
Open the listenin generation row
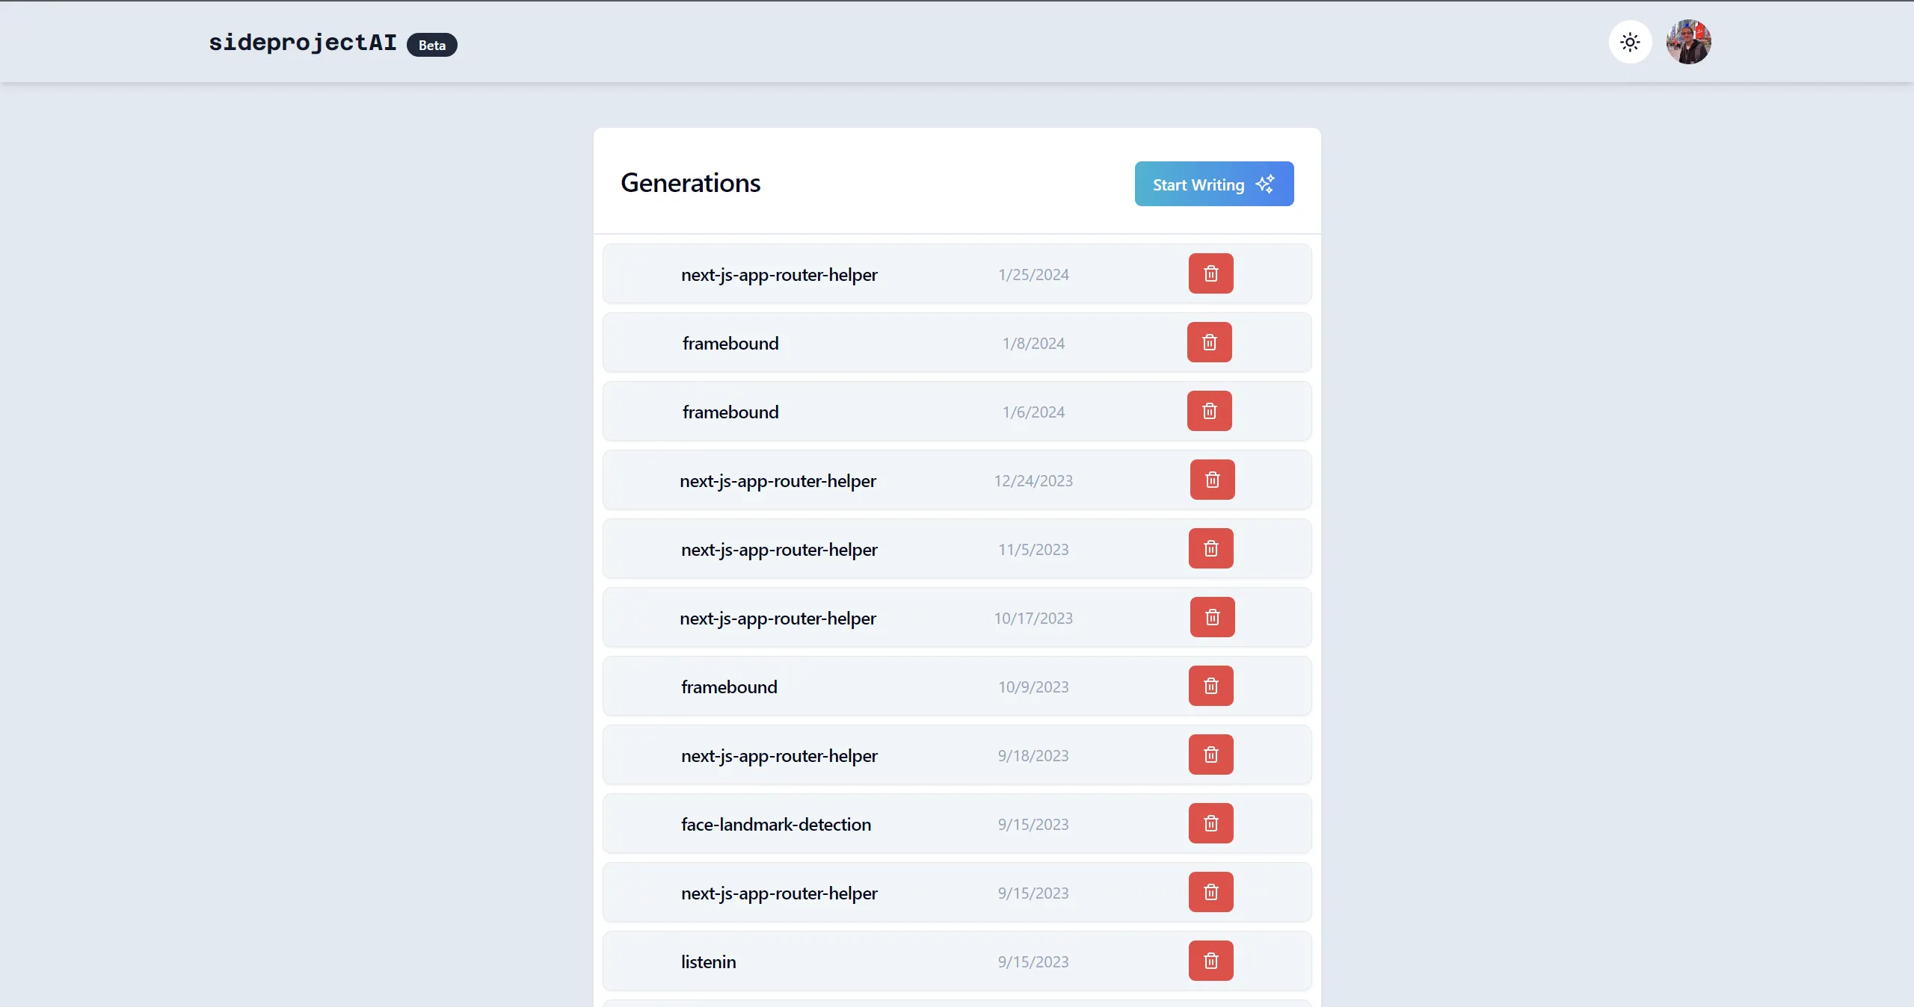tap(708, 961)
